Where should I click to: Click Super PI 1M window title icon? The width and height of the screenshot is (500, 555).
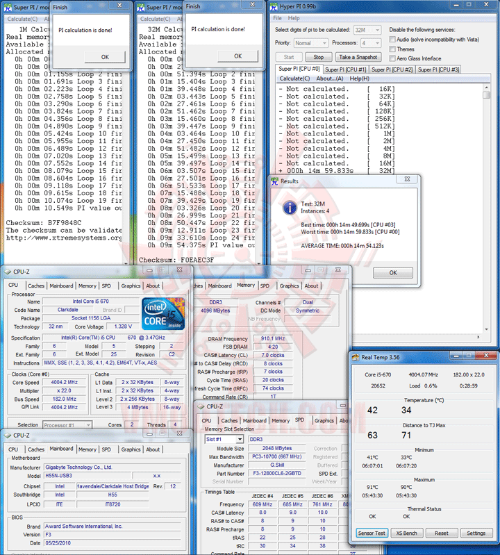(x=8, y=7)
